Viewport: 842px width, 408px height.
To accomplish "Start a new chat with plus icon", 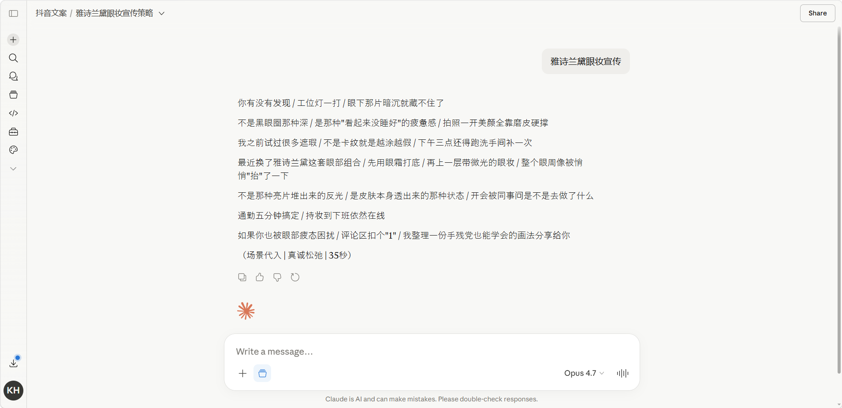I will coord(13,40).
